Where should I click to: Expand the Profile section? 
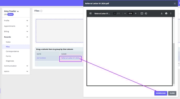[x=16, y=21]
